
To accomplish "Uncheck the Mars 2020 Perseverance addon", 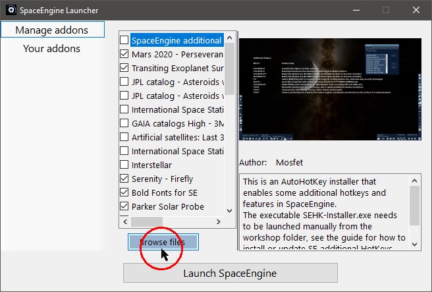I will 124,54.
